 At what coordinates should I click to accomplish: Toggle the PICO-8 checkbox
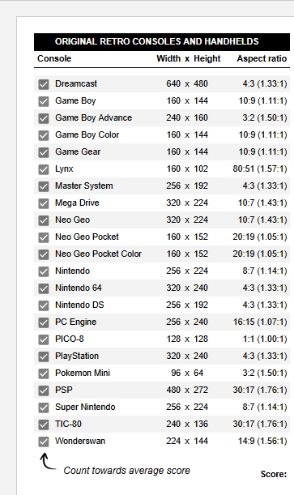[x=44, y=339]
